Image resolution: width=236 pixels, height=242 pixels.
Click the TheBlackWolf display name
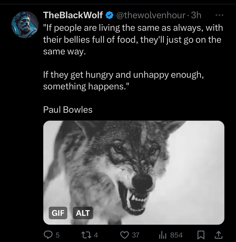73,15
